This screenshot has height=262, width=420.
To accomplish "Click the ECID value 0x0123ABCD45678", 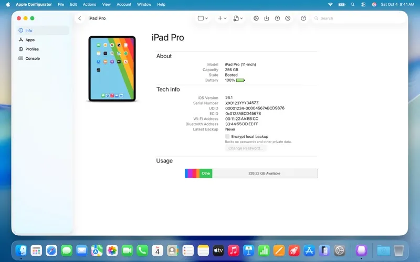I will [x=243, y=113].
